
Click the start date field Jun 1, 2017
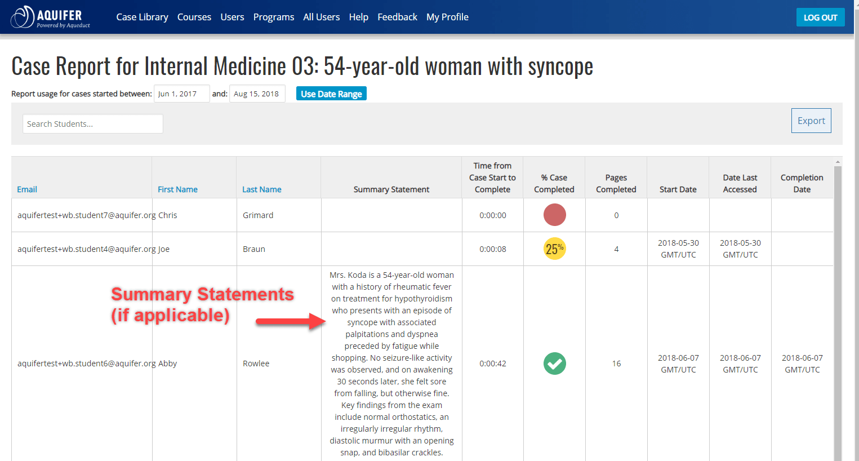181,94
